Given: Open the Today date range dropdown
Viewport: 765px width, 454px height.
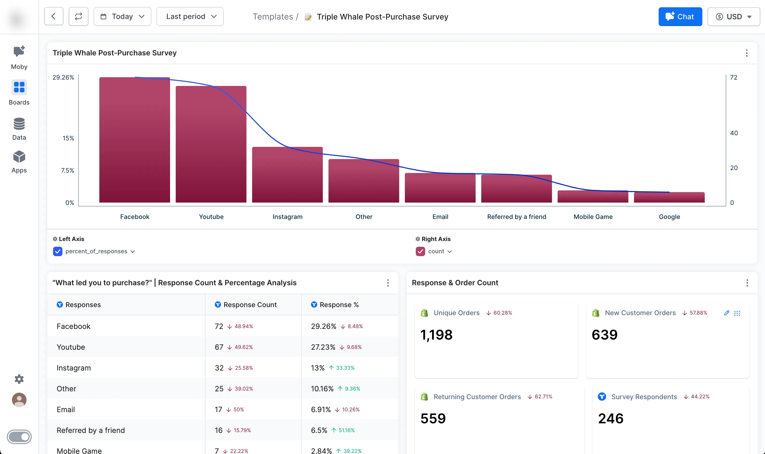Looking at the screenshot, I should coord(122,17).
